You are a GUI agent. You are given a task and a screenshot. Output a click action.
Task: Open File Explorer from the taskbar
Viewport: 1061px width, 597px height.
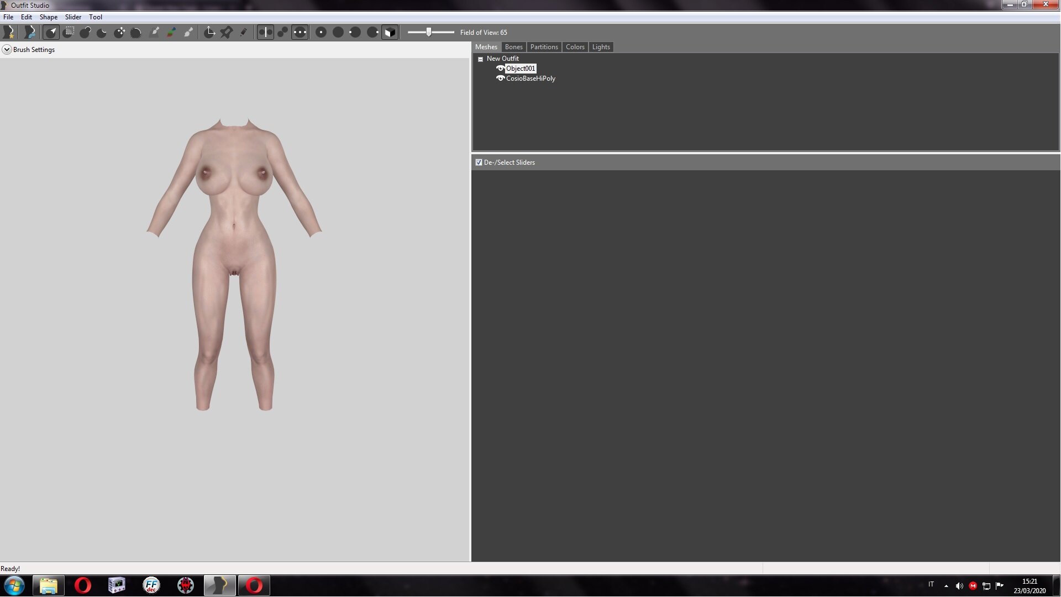(49, 585)
